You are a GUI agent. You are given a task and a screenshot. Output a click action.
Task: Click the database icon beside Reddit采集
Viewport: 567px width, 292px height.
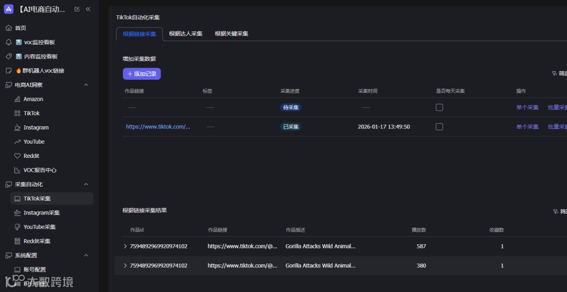17,241
